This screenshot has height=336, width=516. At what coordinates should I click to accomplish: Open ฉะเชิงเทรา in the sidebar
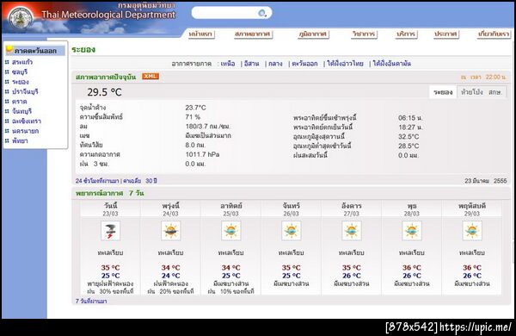(27, 121)
